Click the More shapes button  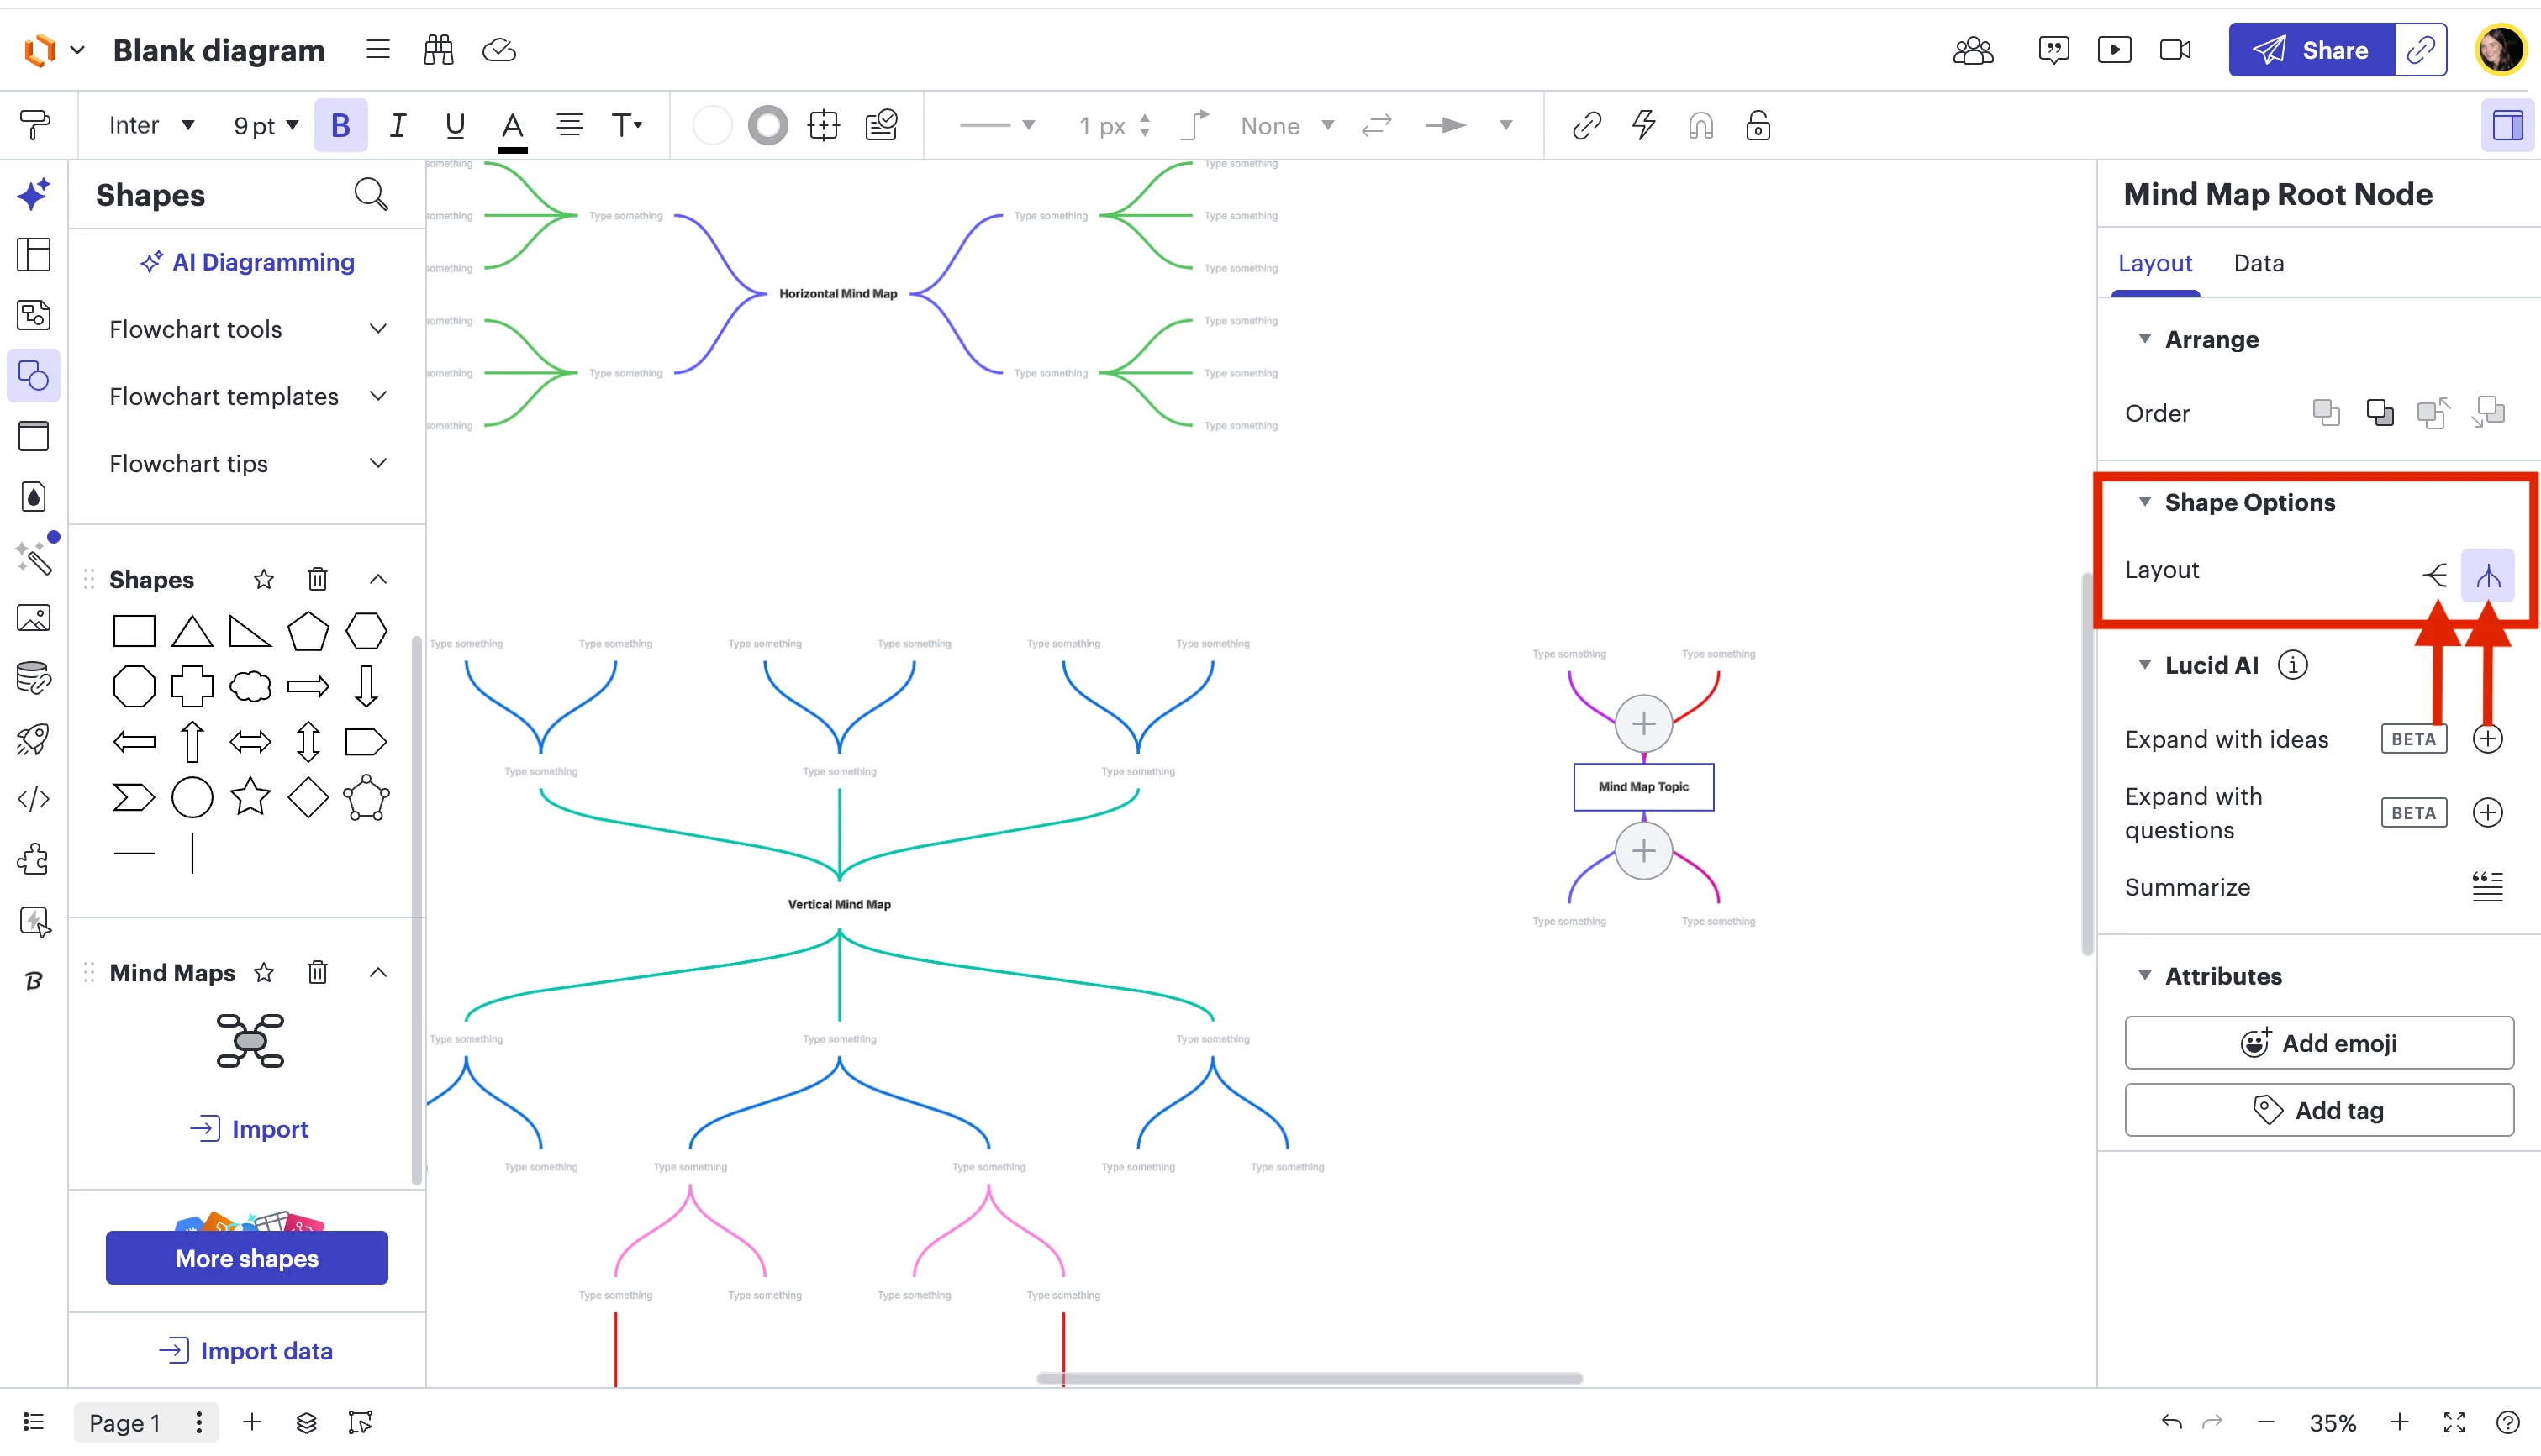click(247, 1258)
